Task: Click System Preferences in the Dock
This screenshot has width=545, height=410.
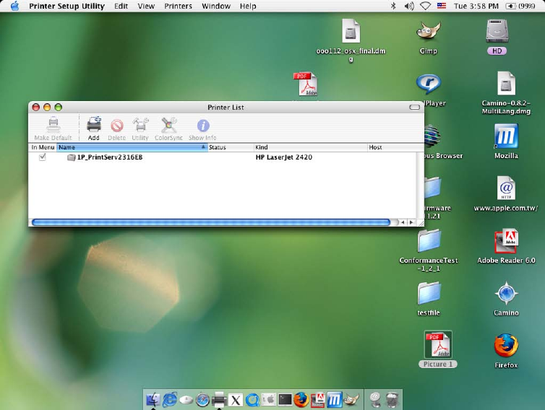Action: [269, 400]
